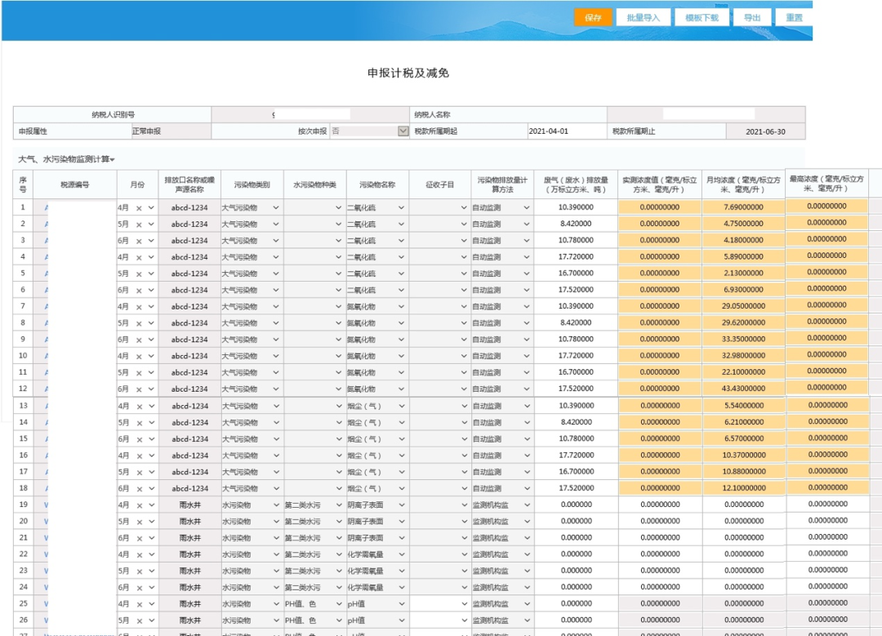The width and height of the screenshot is (882, 636).
Task: Open 污染物名称 dropdown showing 氮氧化物 in row 7
Action: point(401,307)
